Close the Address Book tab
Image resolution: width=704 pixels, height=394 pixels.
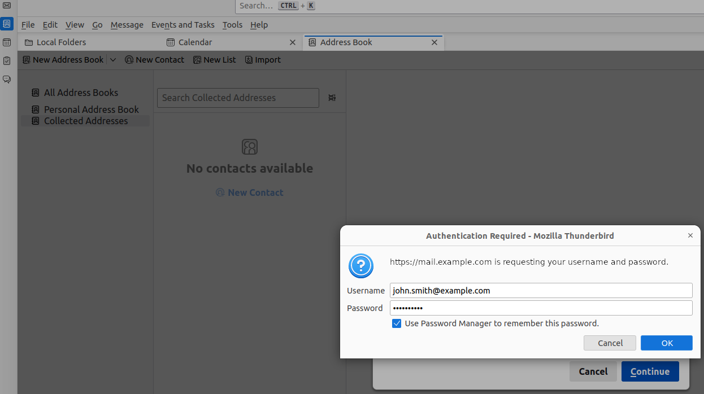click(x=434, y=42)
